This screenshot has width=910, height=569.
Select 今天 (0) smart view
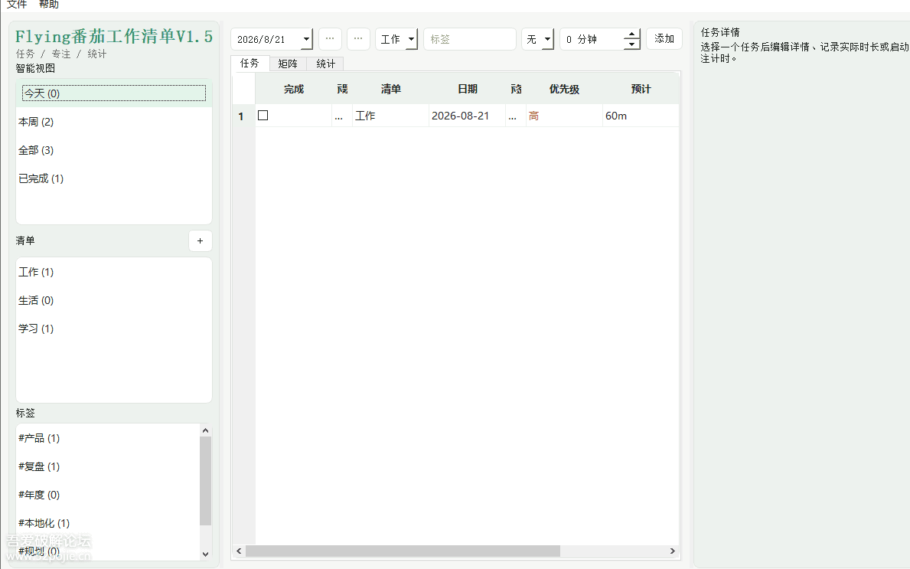pos(114,93)
